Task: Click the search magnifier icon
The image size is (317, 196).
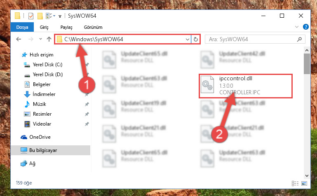Action: tap(299, 39)
